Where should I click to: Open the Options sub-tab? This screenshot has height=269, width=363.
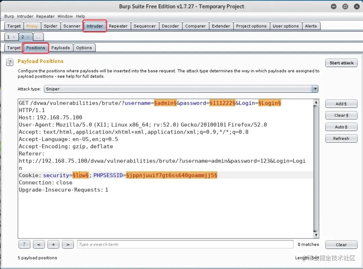tap(84, 48)
